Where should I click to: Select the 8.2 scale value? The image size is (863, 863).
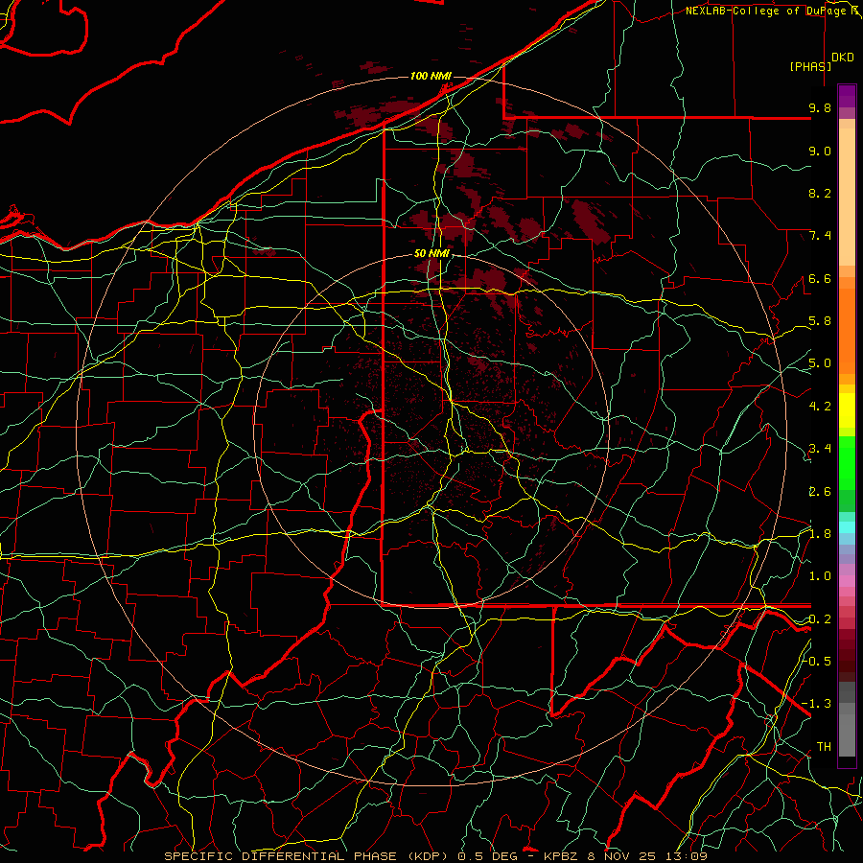(x=820, y=193)
